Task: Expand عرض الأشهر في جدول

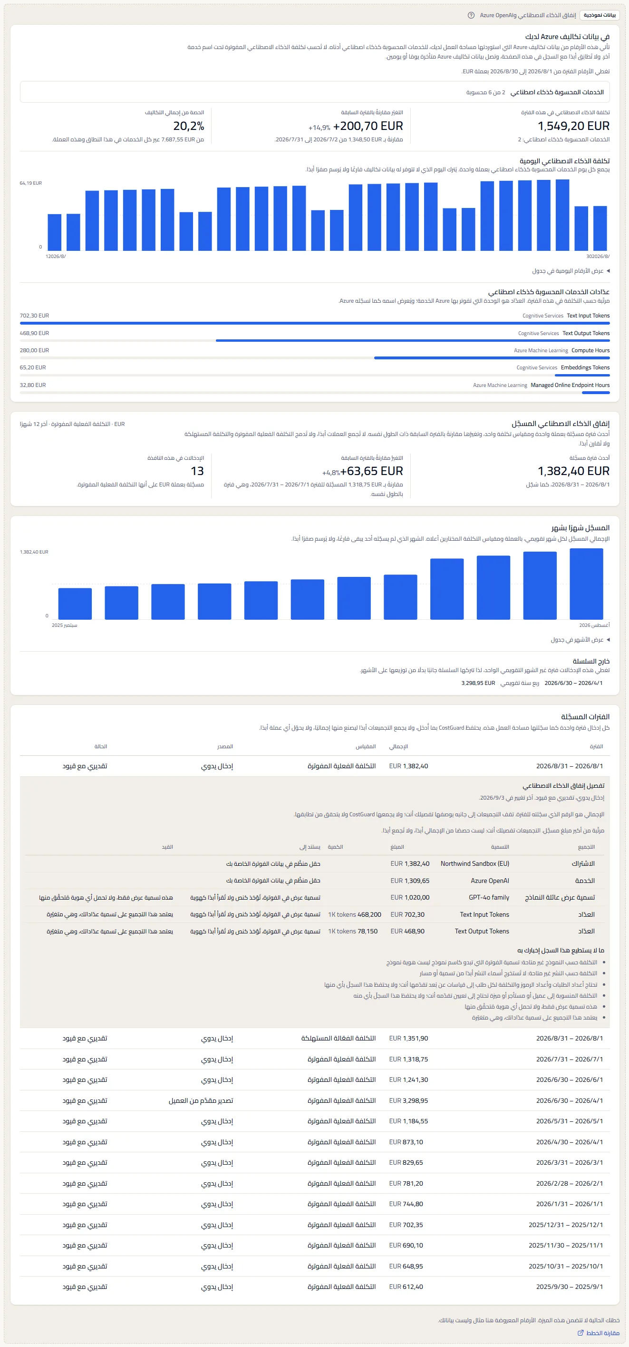Action: (x=581, y=640)
